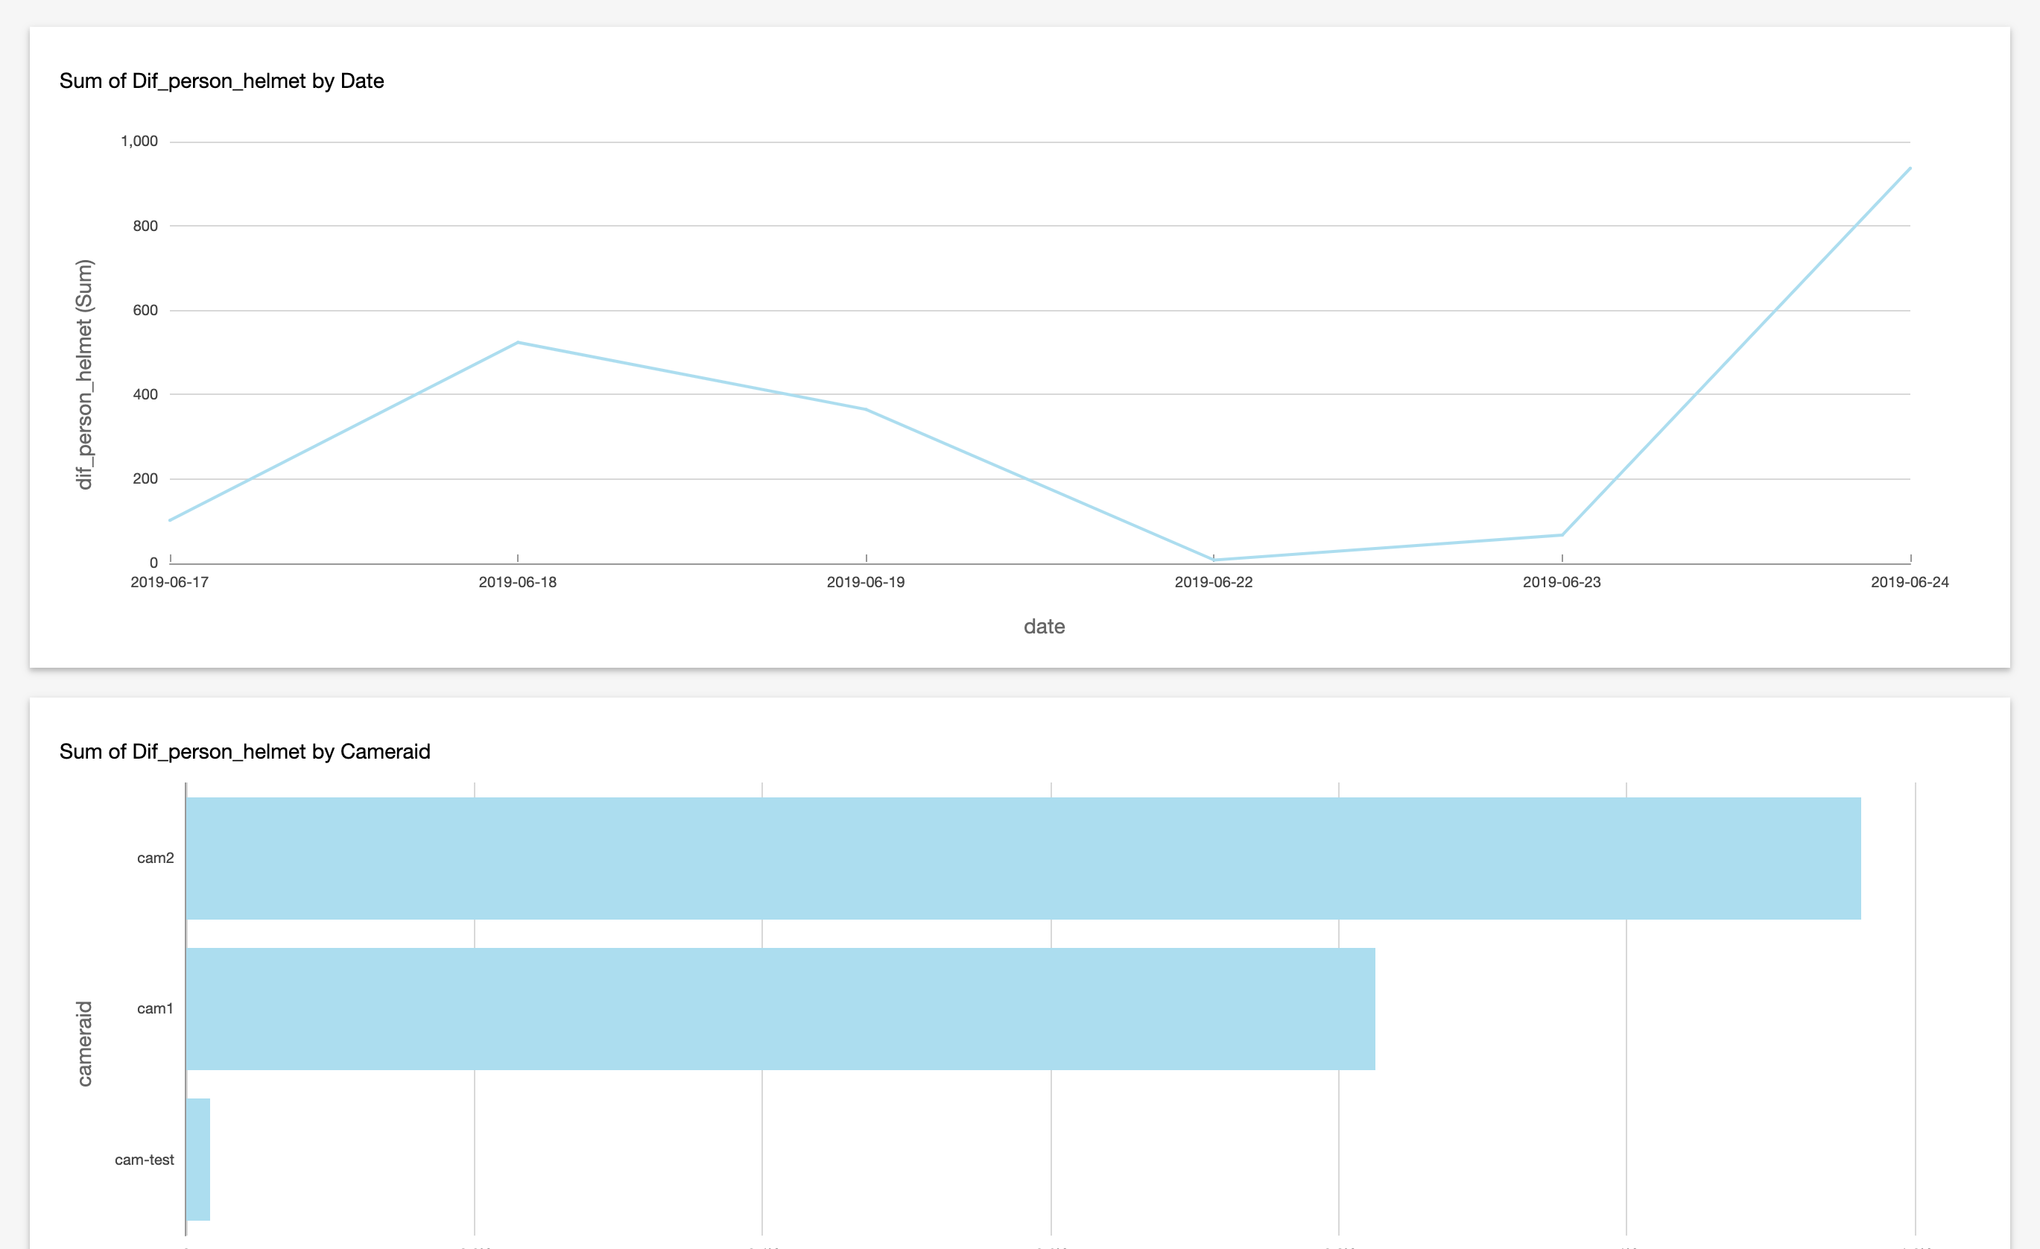Select the small cam-test bar
Viewport: 2040px width, 1249px height.
198,1159
